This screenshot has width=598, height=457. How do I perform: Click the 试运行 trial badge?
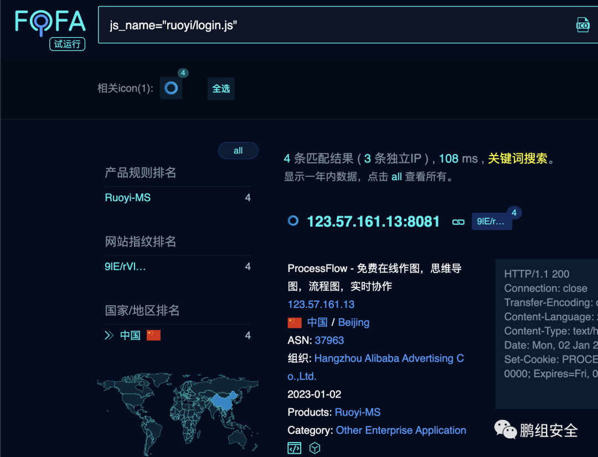pos(67,44)
